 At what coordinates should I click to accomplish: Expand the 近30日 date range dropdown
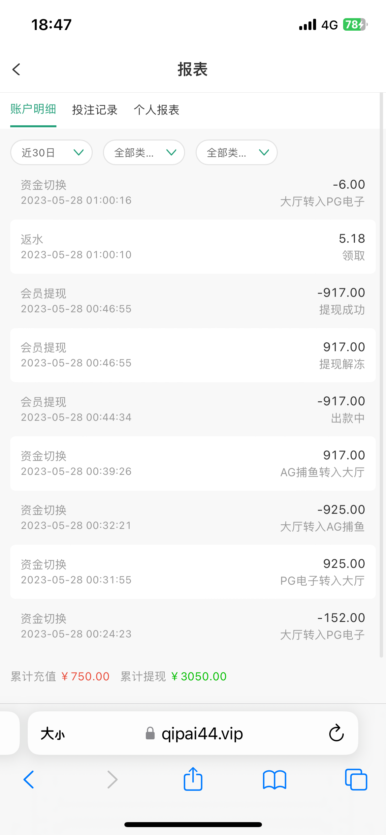pos(51,152)
